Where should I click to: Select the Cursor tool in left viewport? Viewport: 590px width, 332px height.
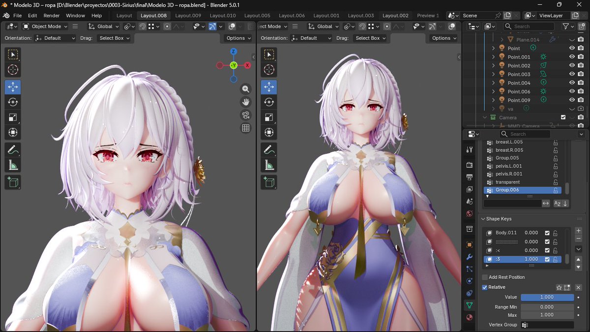[13, 69]
